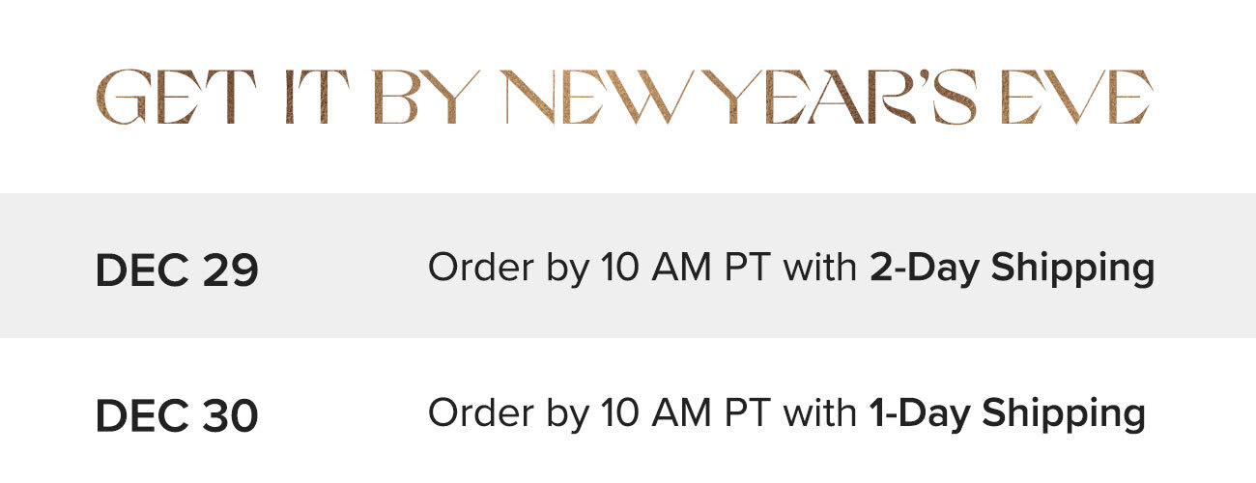Viewport: 1256px width, 483px height.
Task: Click the number 29 in the date label
Action: point(230,272)
